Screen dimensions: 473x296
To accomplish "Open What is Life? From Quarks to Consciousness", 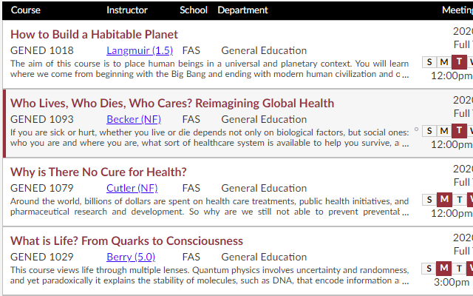I will pyautogui.click(x=126, y=241).
